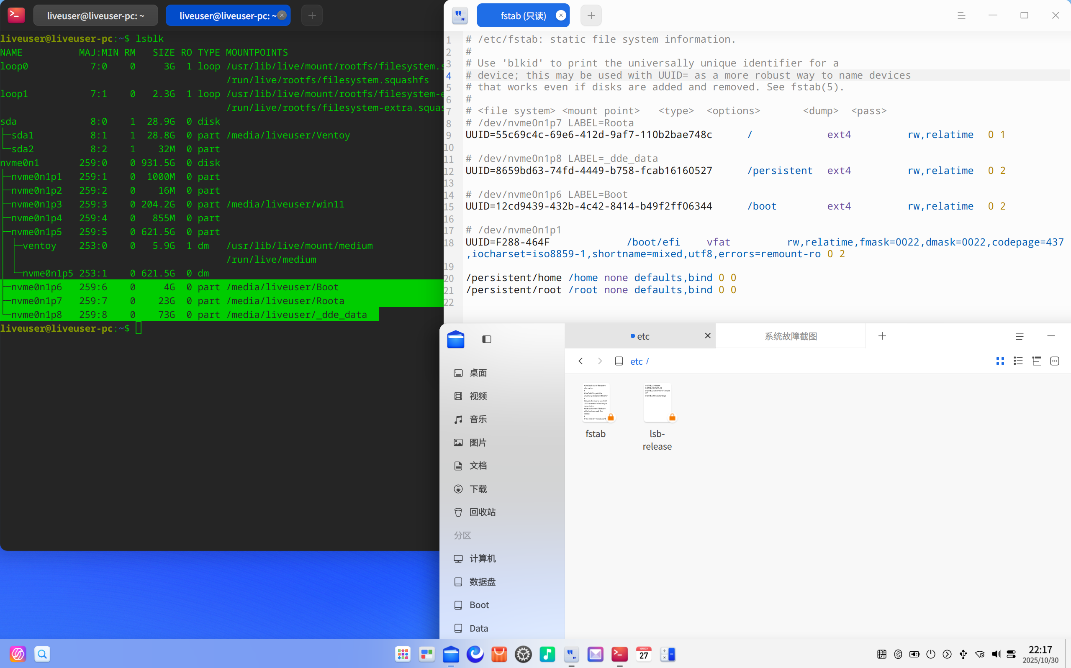Select the fstab file thumbnail
The width and height of the screenshot is (1071, 668).
click(596, 402)
